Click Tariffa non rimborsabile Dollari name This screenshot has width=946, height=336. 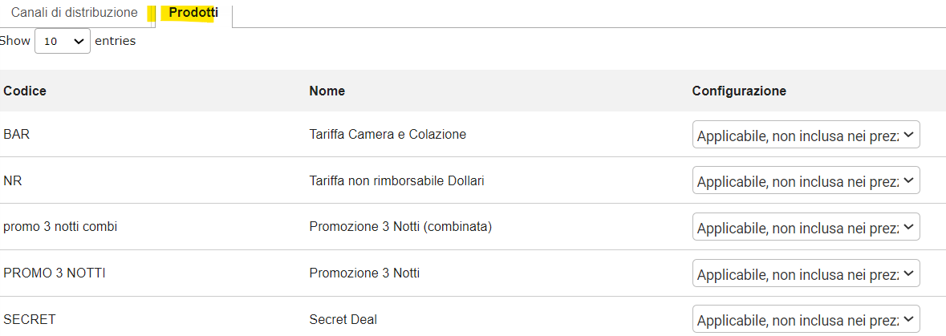[396, 181]
